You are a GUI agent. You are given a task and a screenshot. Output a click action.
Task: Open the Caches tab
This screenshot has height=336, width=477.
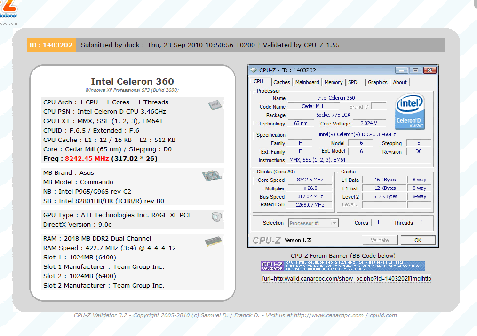[282, 82]
